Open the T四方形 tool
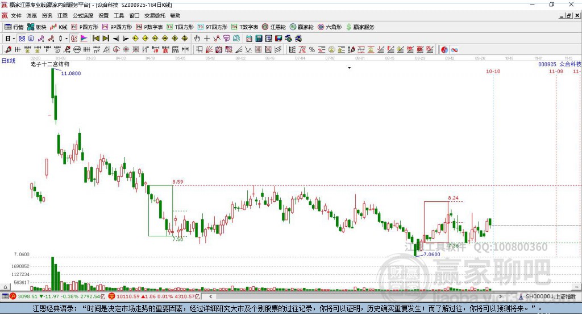This screenshot has height=314, width=582. coord(180,27)
